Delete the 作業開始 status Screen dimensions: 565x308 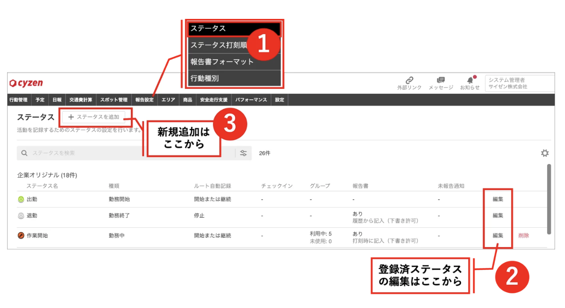point(523,236)
